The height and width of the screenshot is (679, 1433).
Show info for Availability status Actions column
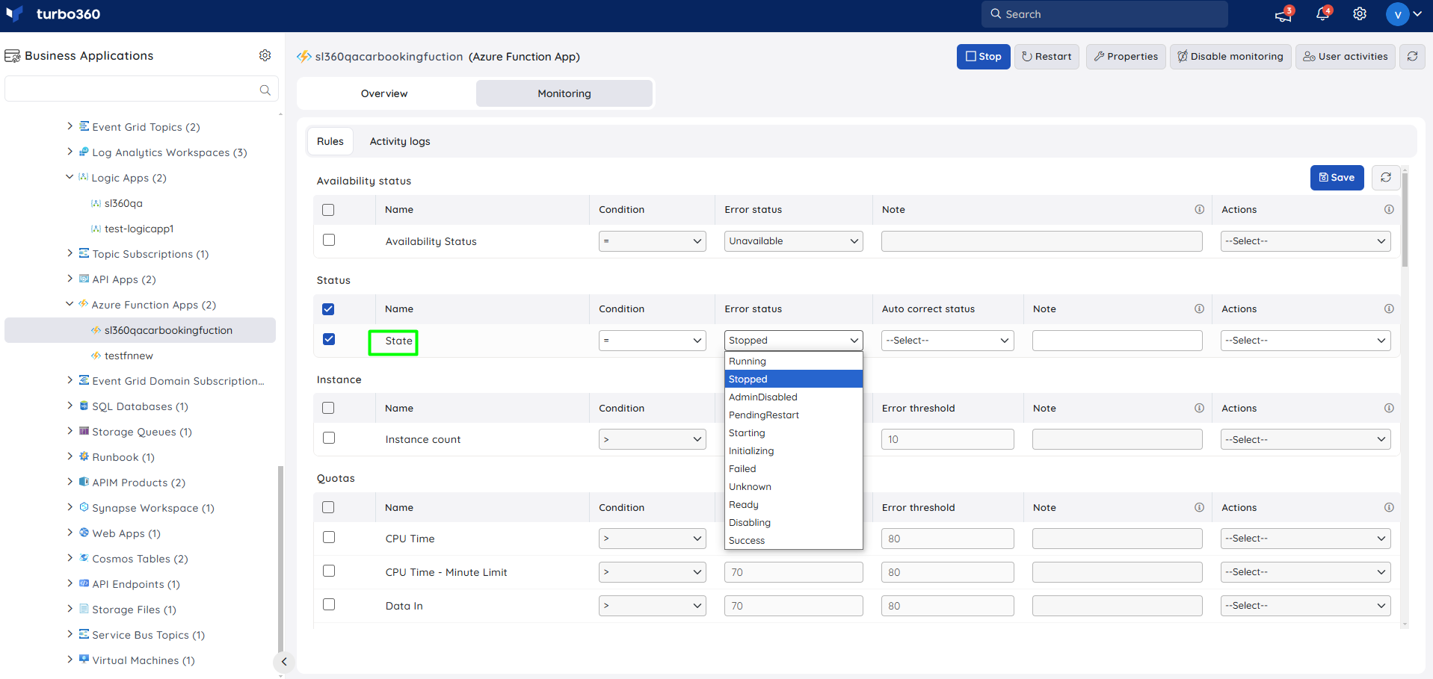click(x=1389, y=210)
